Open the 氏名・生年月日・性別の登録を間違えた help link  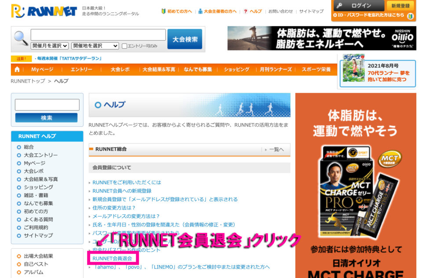click(x=164, y=225)
